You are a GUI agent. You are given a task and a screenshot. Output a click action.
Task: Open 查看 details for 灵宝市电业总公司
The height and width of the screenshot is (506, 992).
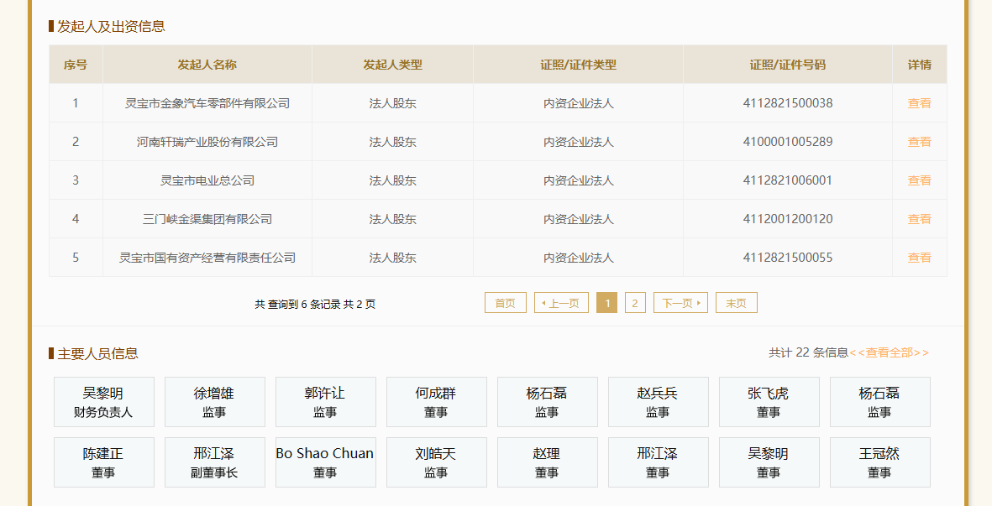pyautogui.click(x=919, y=180)
